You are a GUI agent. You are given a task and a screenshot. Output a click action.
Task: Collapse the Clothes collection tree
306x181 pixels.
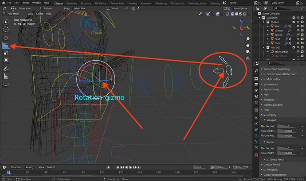pyautogui.click(x=264, y=22)
